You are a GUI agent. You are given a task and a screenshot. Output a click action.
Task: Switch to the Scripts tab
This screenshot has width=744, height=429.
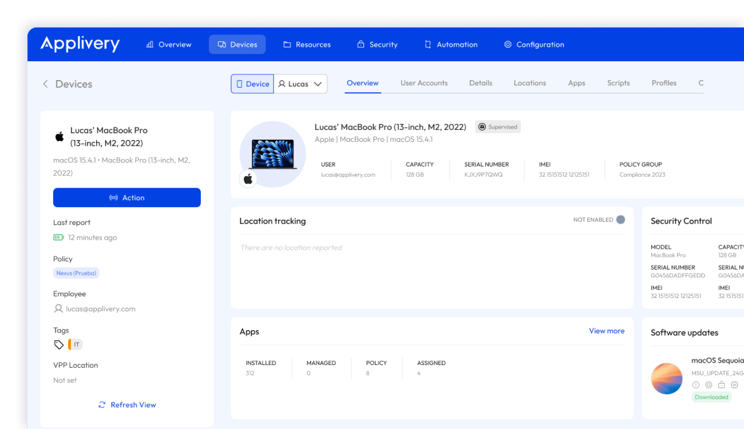tap(618, 83)
